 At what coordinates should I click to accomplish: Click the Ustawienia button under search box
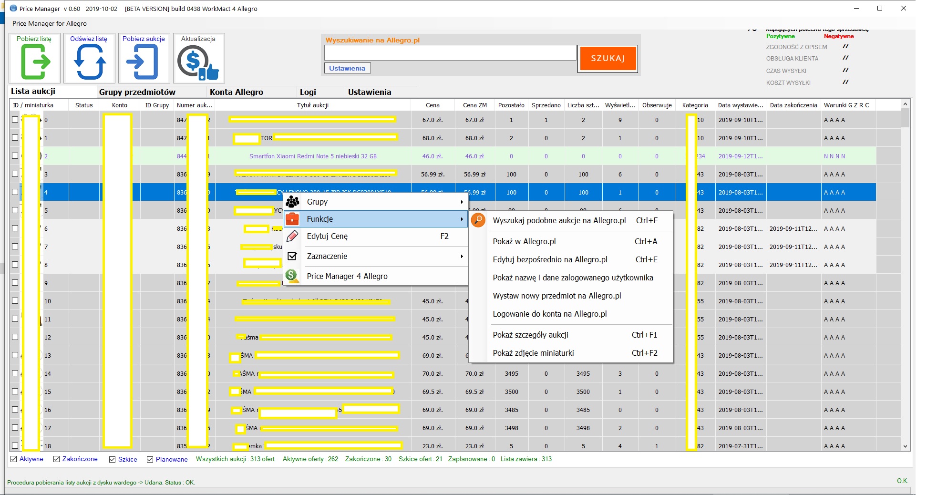tap(347, 68)
